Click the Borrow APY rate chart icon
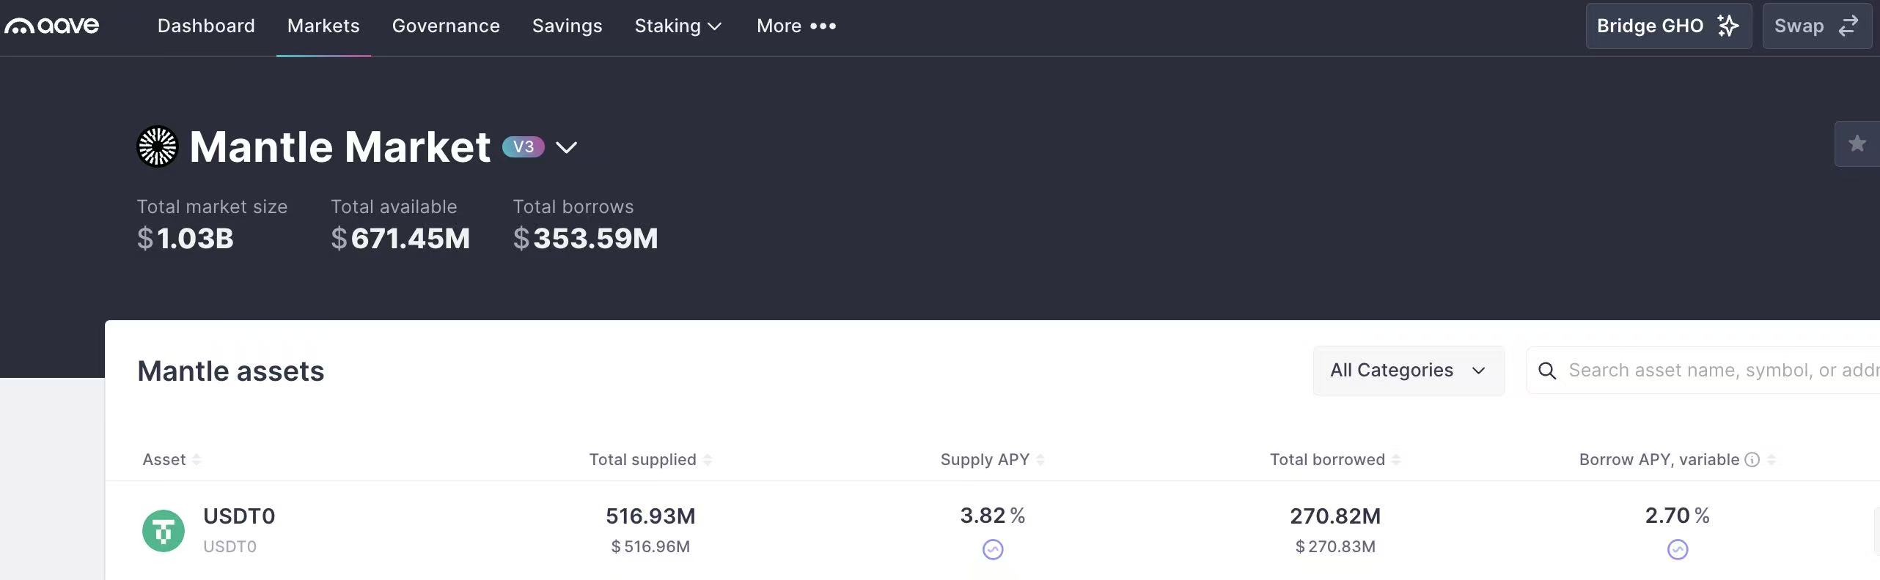This screenshot has width=1880, height=580. click(1678, 549)
